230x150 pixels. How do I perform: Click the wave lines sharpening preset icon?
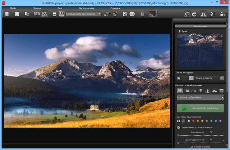[x=194, y=91]
